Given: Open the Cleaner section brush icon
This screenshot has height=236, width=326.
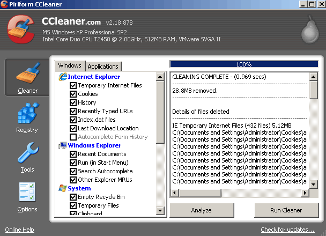Looking at the screenshot, I should click(x=28, y=73).
